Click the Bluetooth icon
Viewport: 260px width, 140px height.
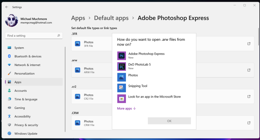(x=9, y=56)
